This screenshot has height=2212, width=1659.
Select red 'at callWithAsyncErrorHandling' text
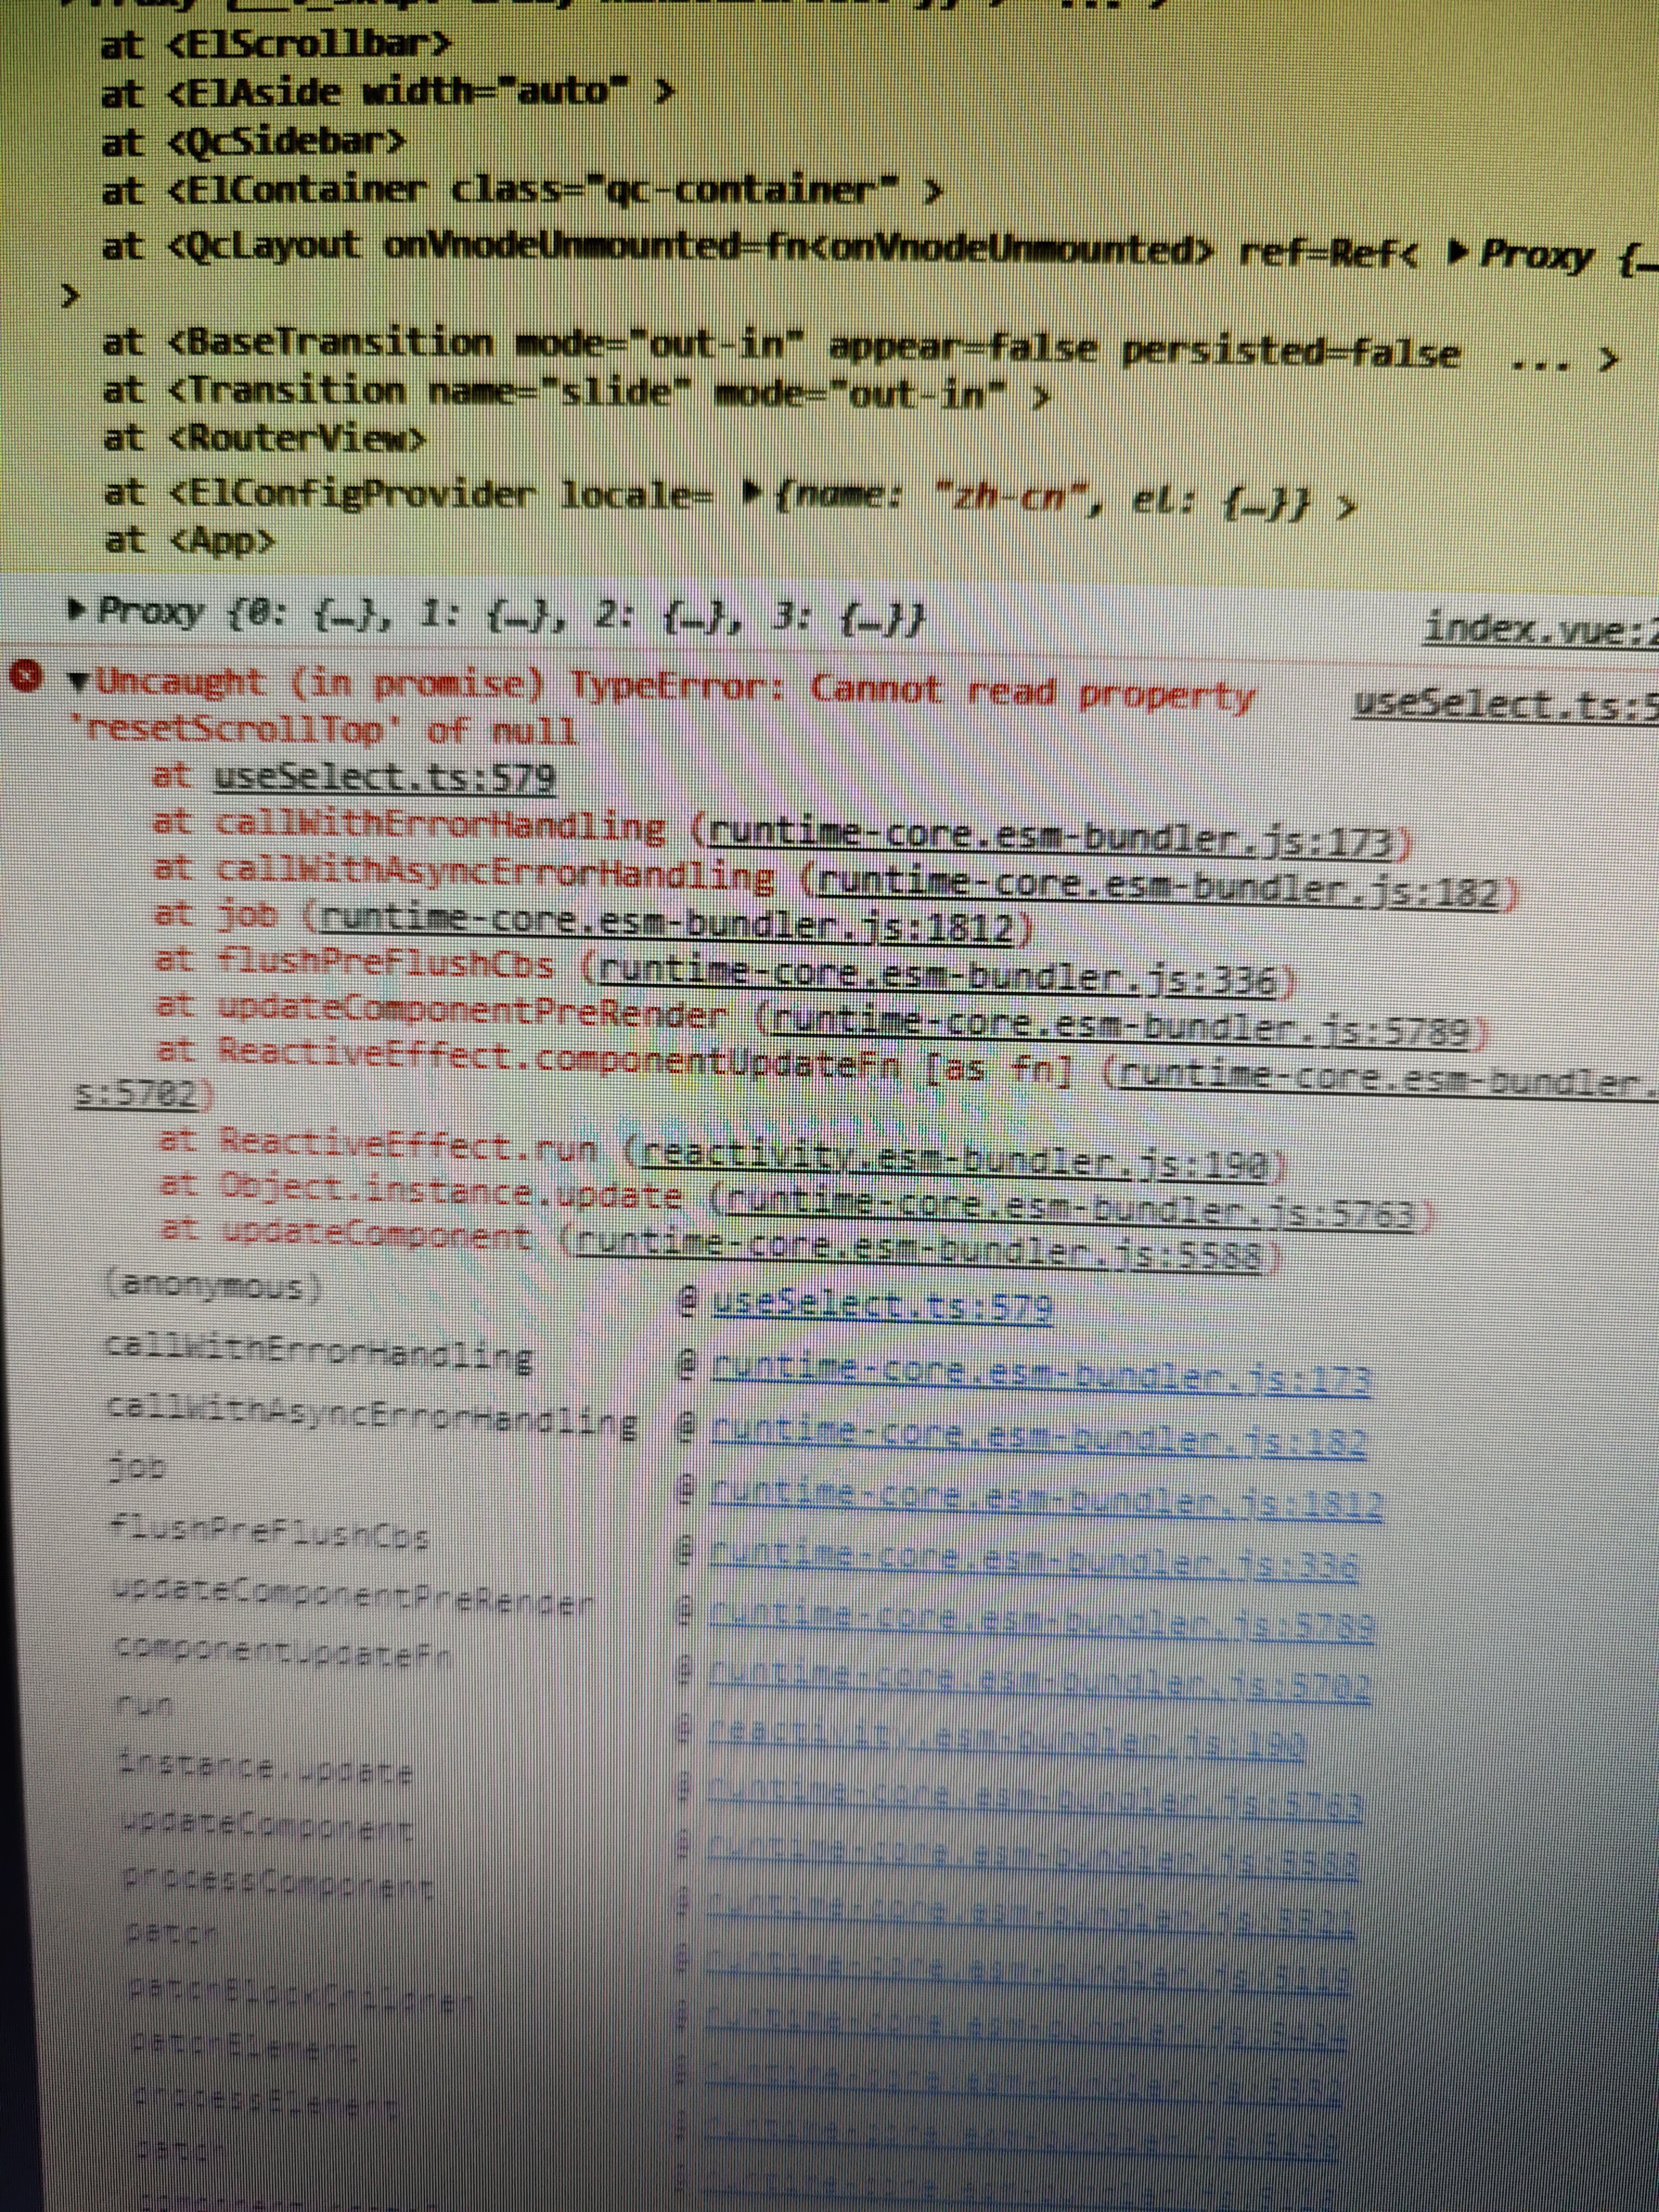(465, 874)
